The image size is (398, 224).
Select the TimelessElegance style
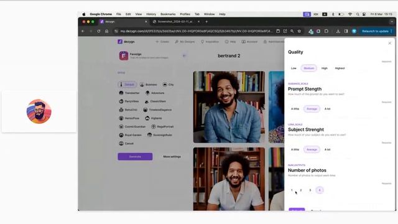point(157,110)
